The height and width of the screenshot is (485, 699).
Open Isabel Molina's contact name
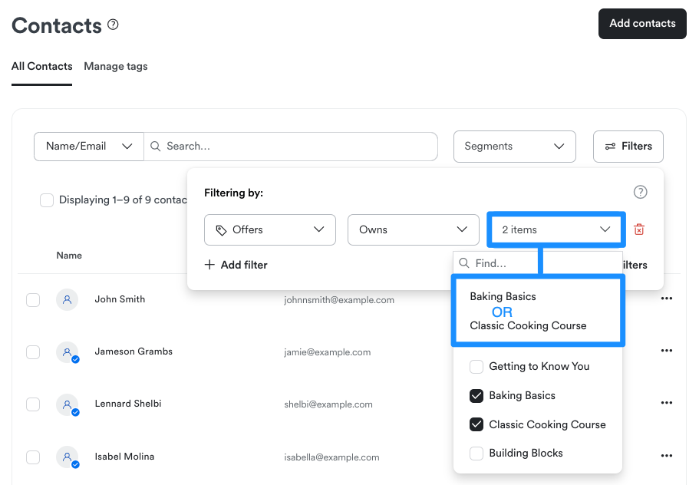[124, 457]
